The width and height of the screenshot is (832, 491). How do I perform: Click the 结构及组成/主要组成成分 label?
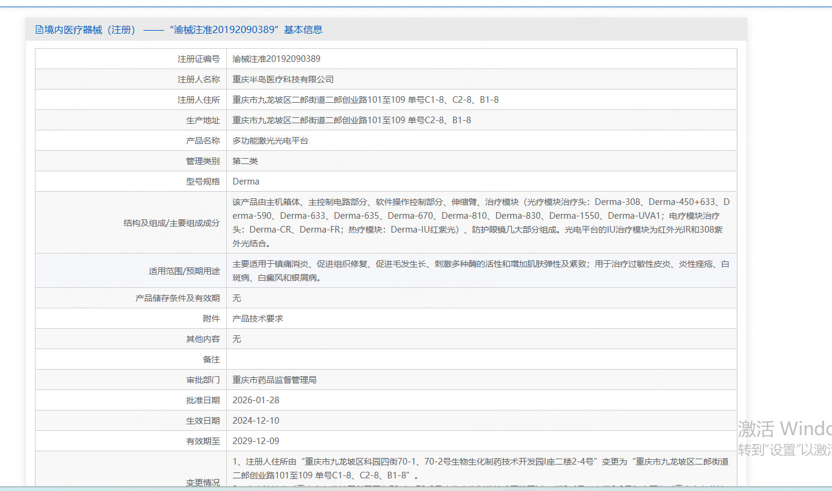(x=172, y=223)
